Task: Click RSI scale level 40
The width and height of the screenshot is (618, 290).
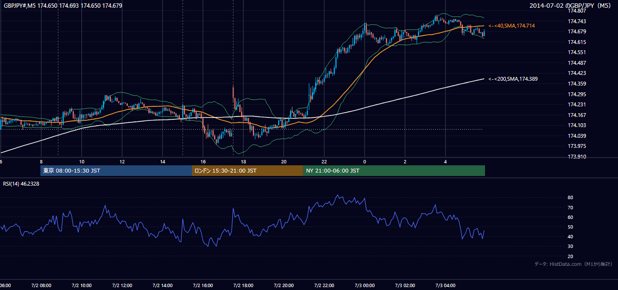Action: pos(570,237)
